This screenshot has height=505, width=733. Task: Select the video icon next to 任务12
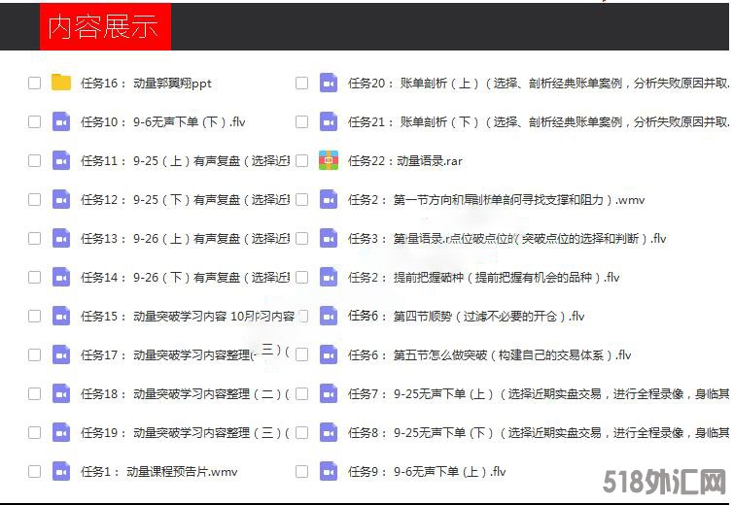[61, 199]
